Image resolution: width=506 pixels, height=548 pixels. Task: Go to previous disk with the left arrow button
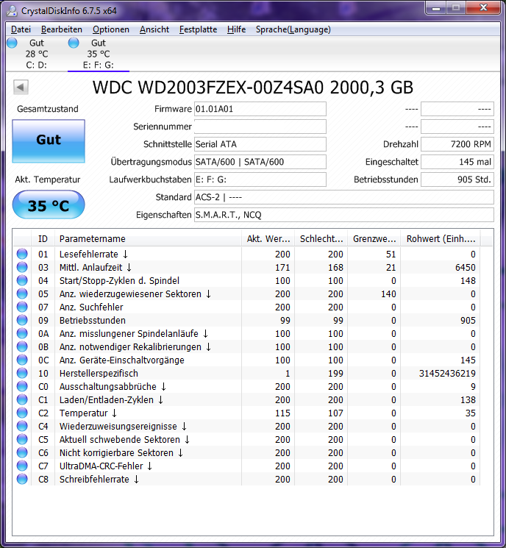[21, 87]
